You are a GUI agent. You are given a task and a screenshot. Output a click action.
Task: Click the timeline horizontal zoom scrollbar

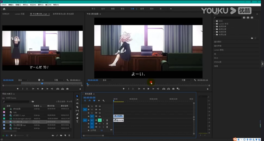click(93, 136)
